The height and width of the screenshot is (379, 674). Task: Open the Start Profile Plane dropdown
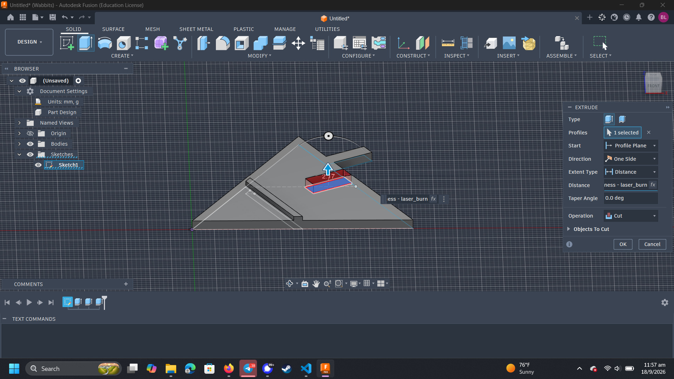[x=631, y=146]
